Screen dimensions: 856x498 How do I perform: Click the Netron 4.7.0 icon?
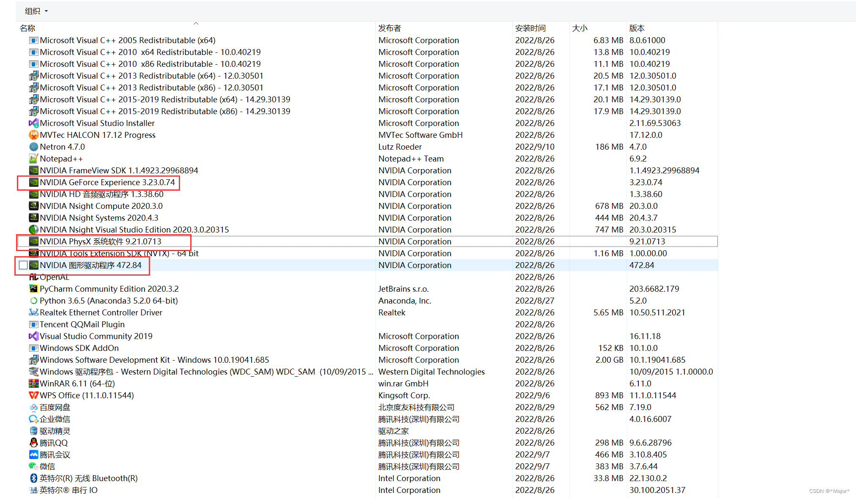click(33, 147)
